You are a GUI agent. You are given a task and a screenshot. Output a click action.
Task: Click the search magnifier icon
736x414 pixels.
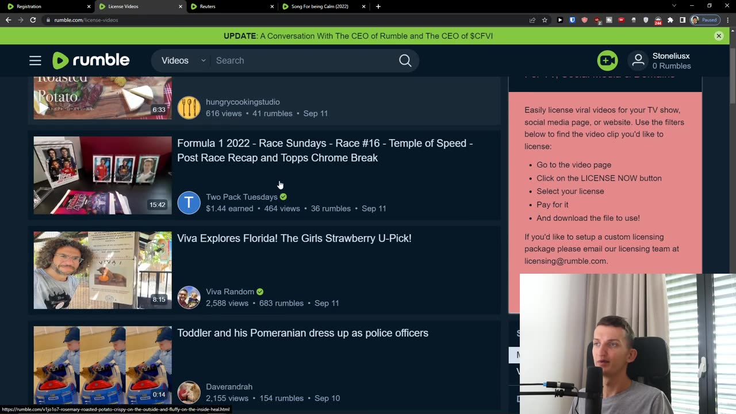click(x=405, y=60)
